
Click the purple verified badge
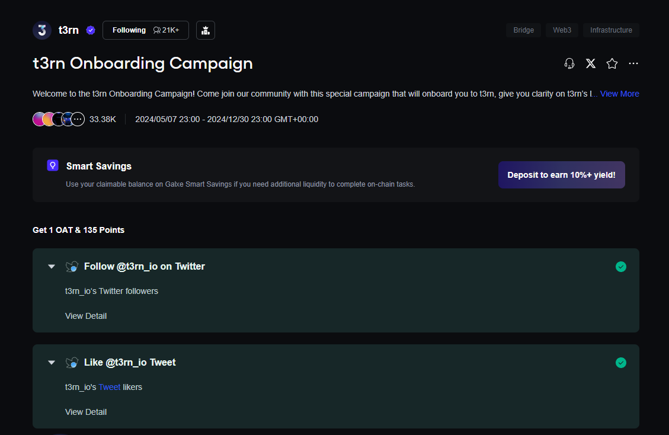[90, 30]
